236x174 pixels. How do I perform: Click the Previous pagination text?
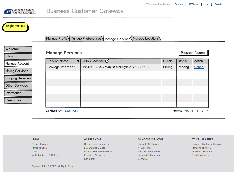point(177,111)
